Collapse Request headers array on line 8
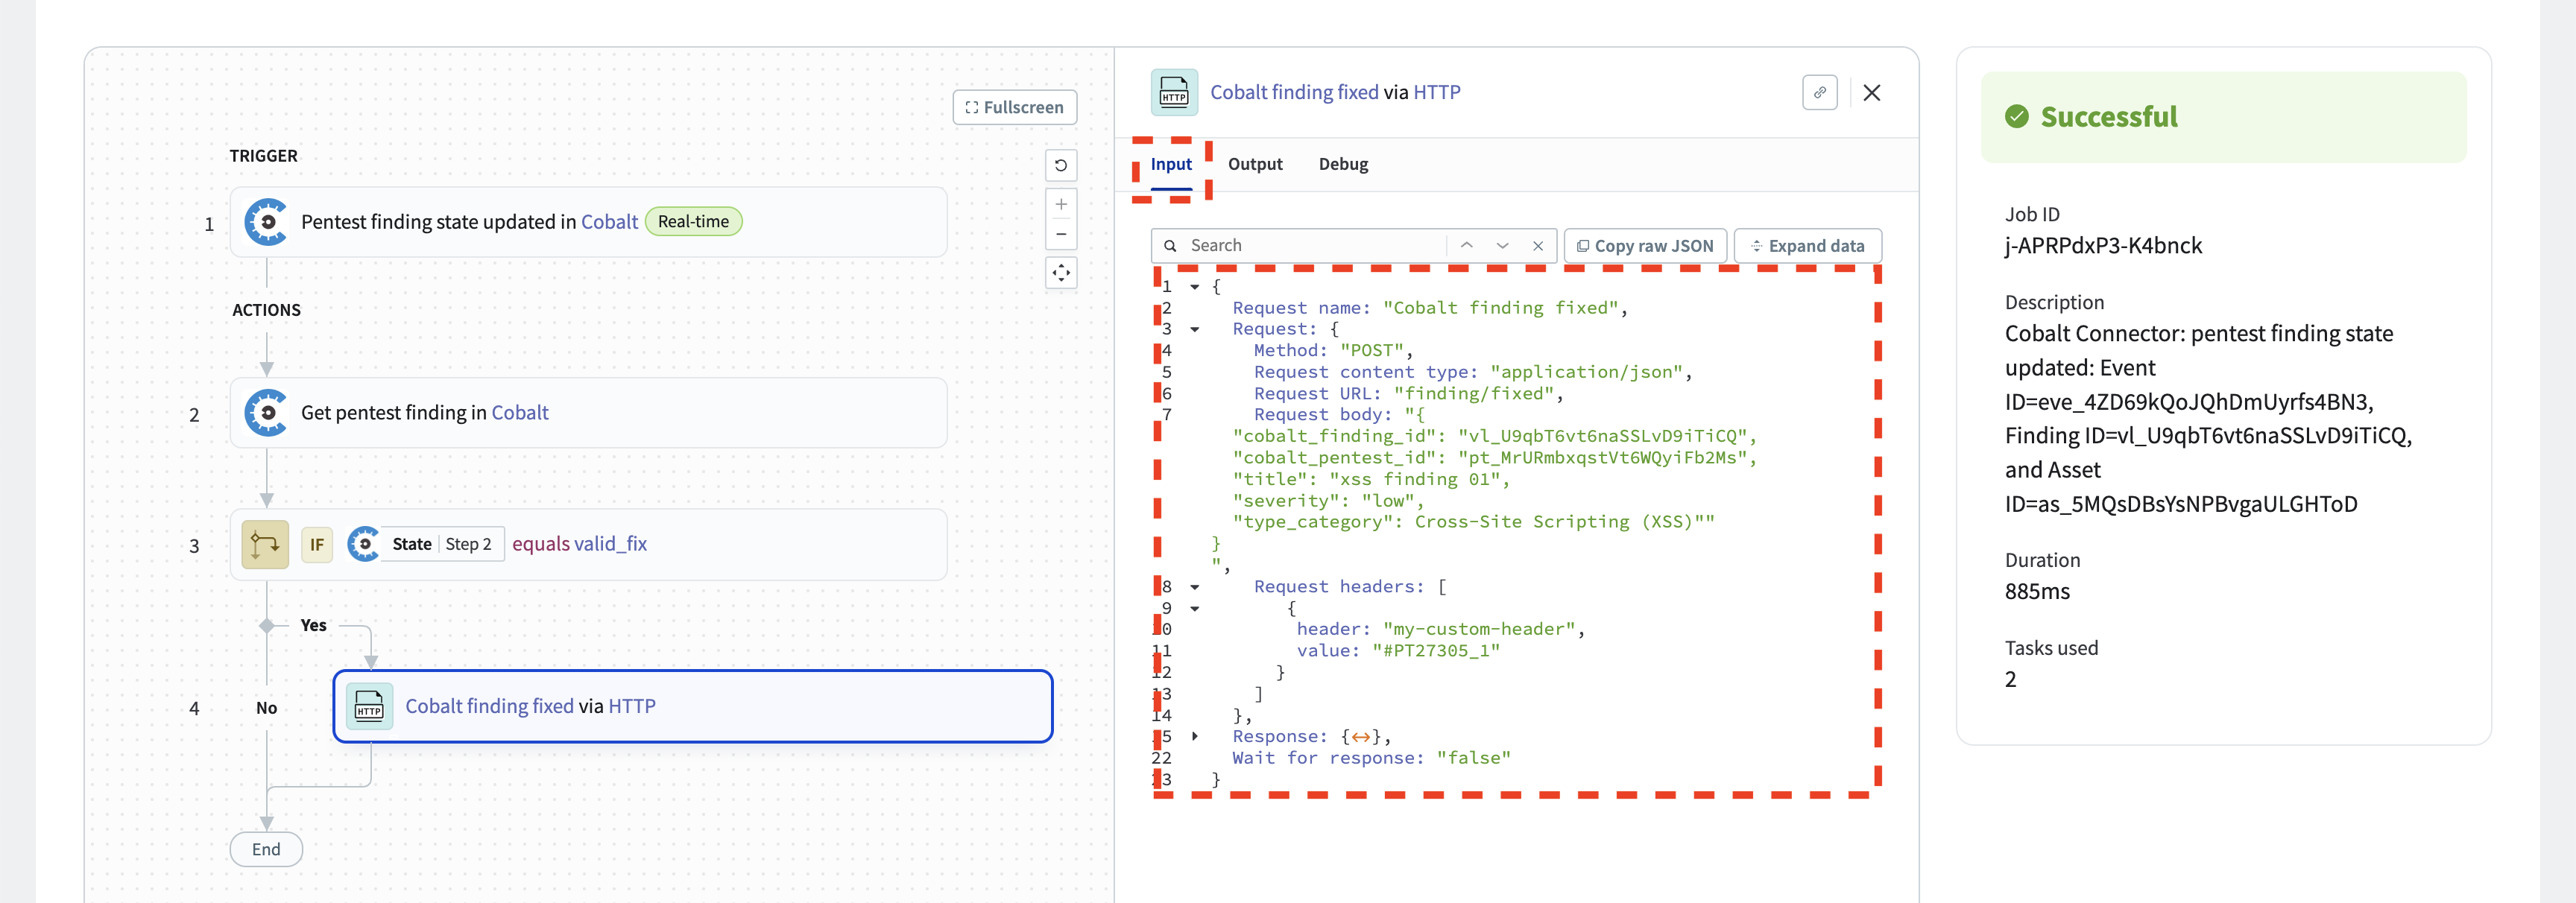The width and height of the screenshot is (2576, 903). coord(1194,587)
